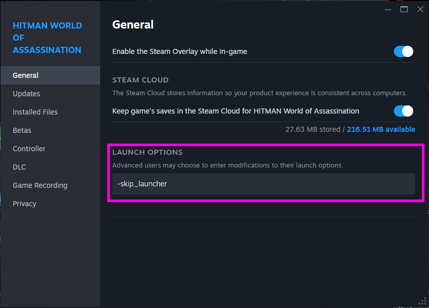Viewport: 429px width, 308px height.
Task: Close the game properties window
Action: (x=420, y=9)
